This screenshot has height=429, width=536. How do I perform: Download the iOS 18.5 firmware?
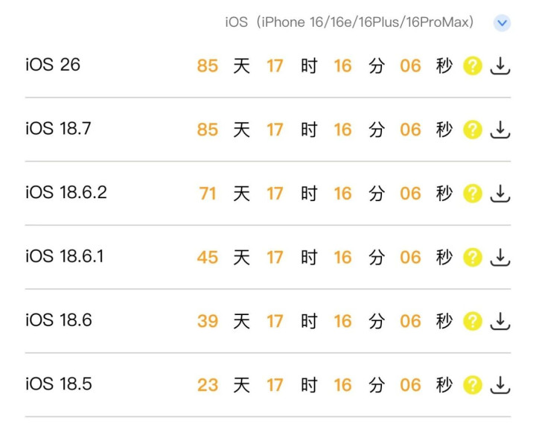(500, 385)
